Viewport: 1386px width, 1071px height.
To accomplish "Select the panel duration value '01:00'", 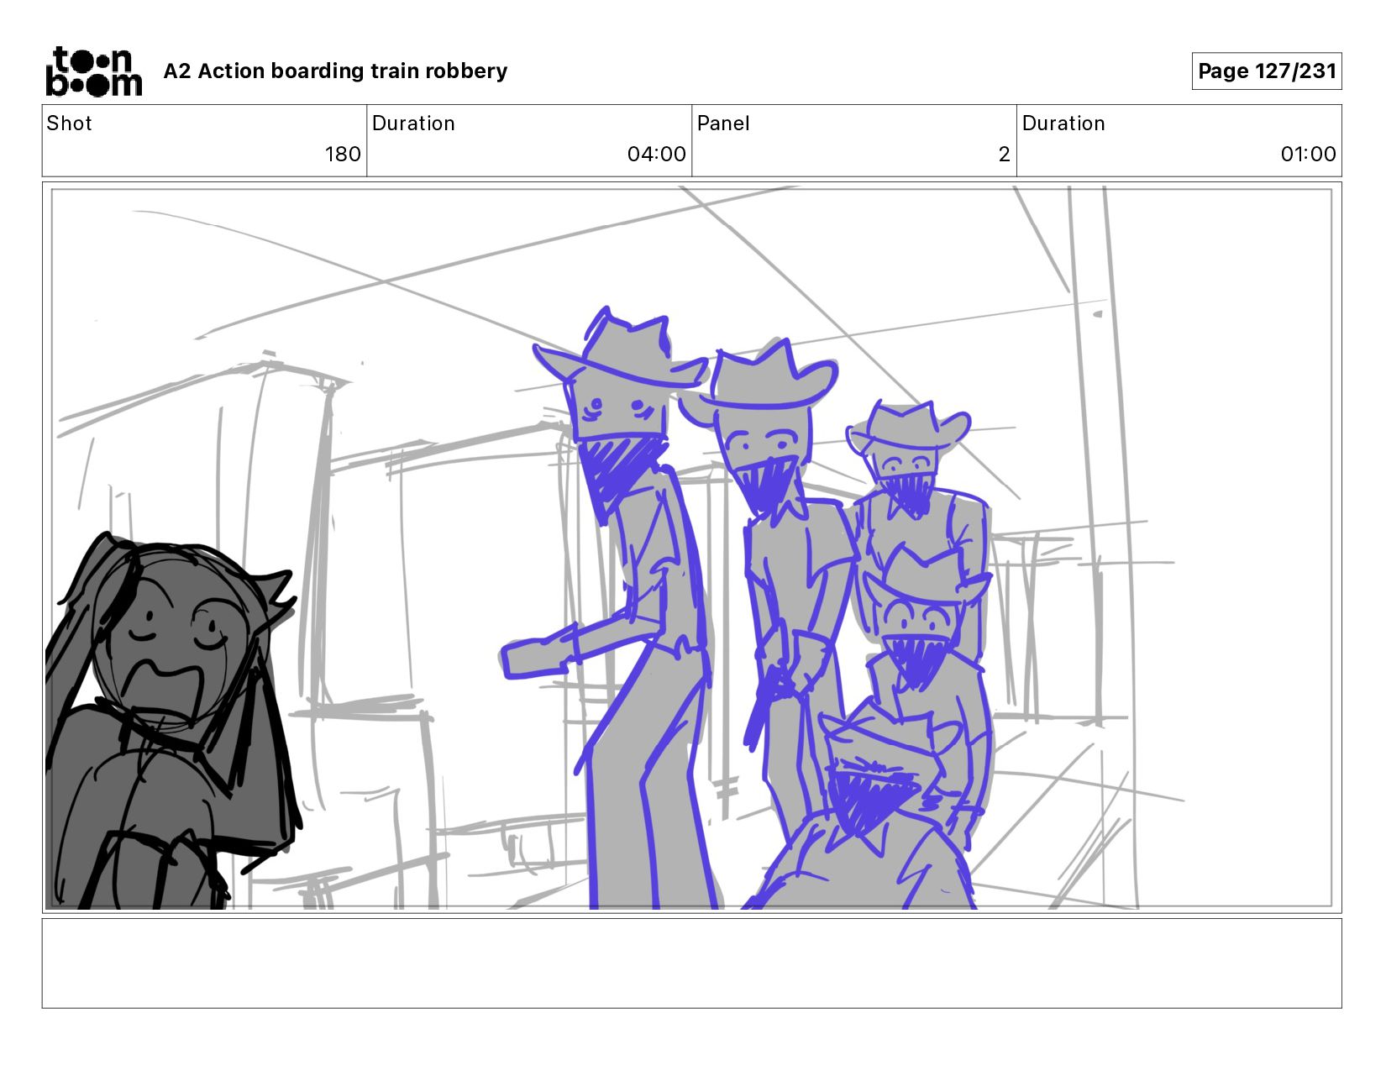I will coord(1308,155).
